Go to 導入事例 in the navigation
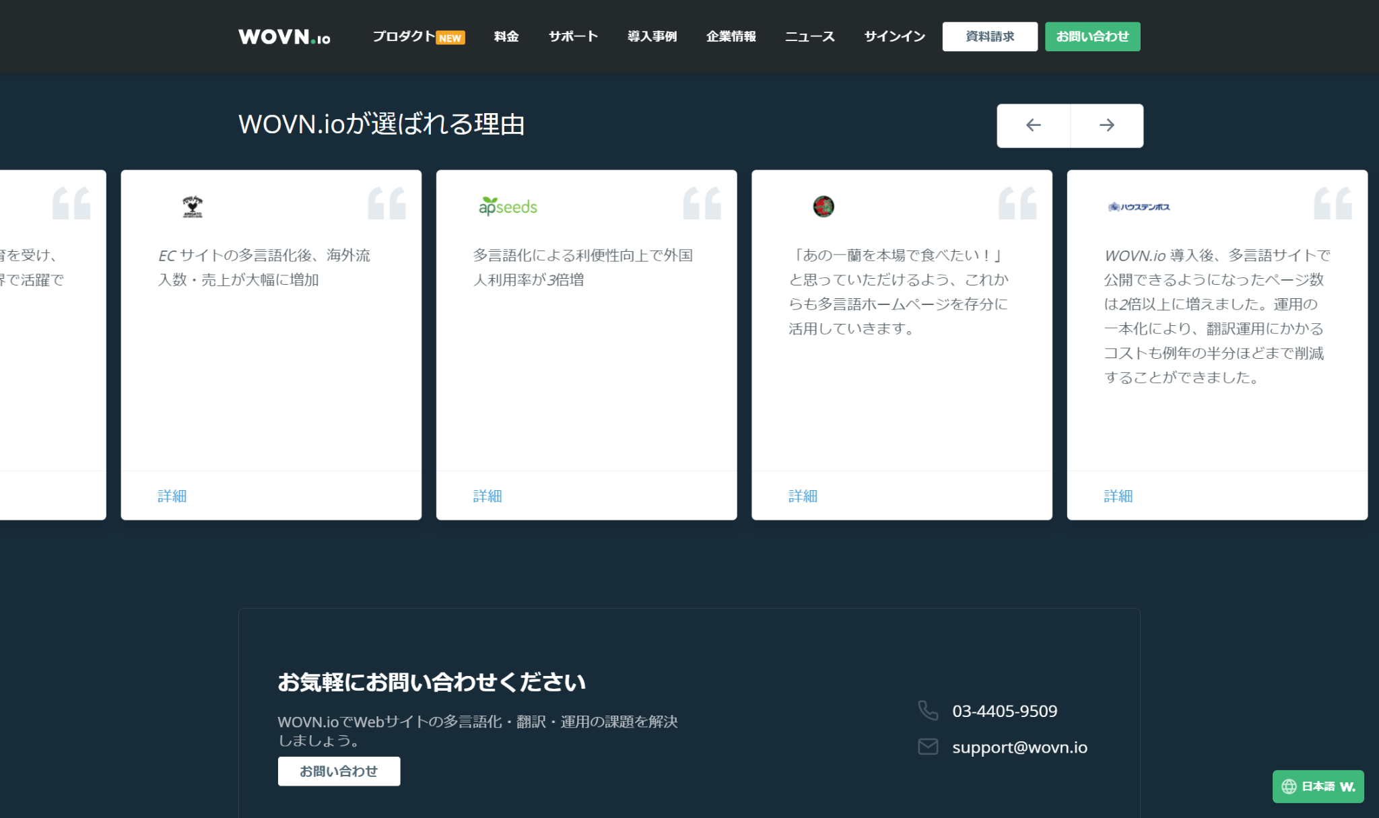Screen dimensions: 1379x818 click(x=652, y=36)
